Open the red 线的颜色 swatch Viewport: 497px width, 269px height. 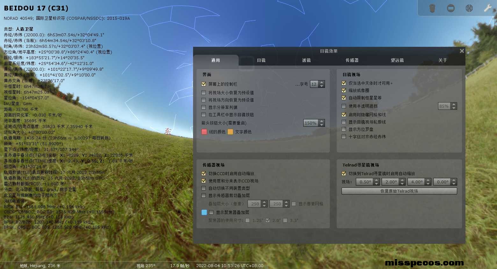pos(205,132)
